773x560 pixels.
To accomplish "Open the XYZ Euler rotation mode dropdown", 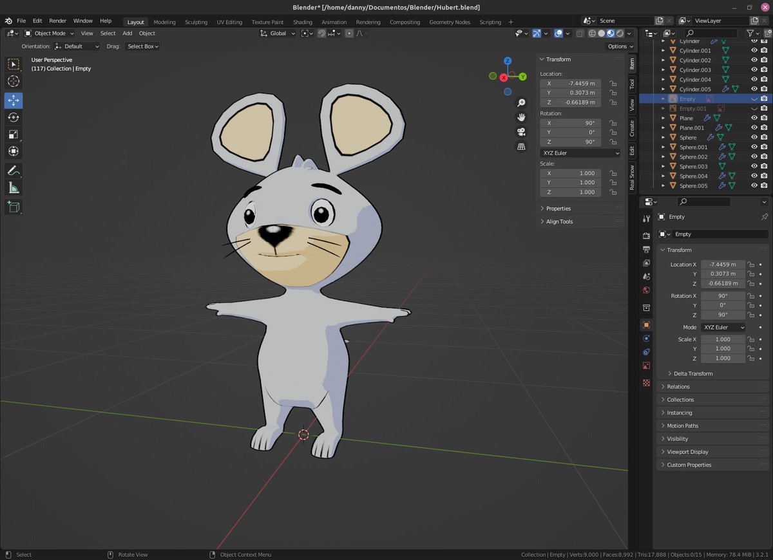I will click(x=580, y=153).
